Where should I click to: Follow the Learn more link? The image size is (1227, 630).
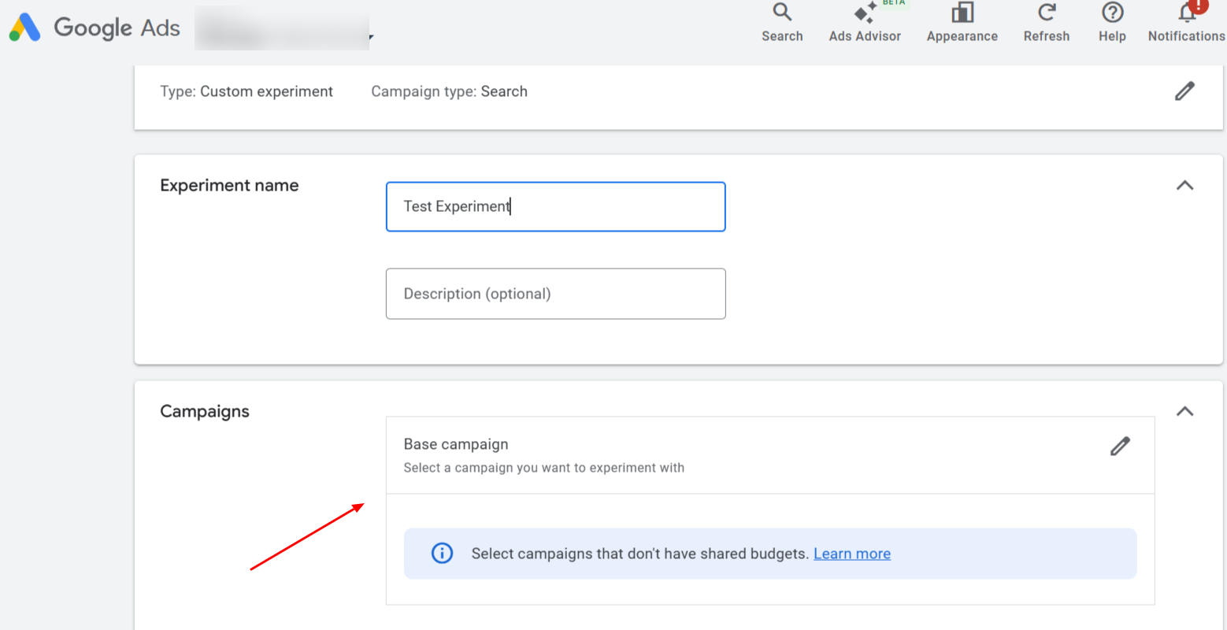click(851, 554)
